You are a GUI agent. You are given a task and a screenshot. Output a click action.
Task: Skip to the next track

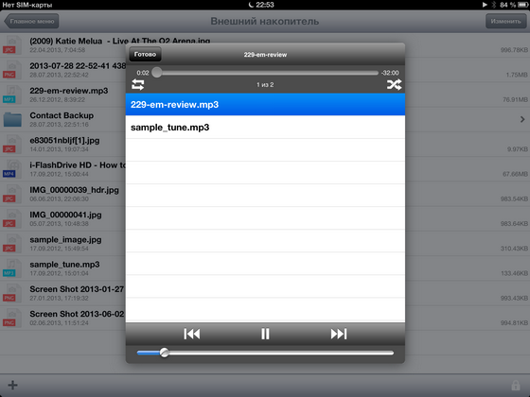[x=339, y=334]
